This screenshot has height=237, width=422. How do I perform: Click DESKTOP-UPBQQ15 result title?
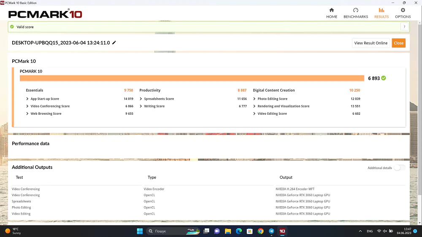[61, 43]
